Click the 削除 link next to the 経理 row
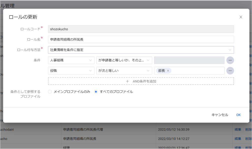 (248, 147)
